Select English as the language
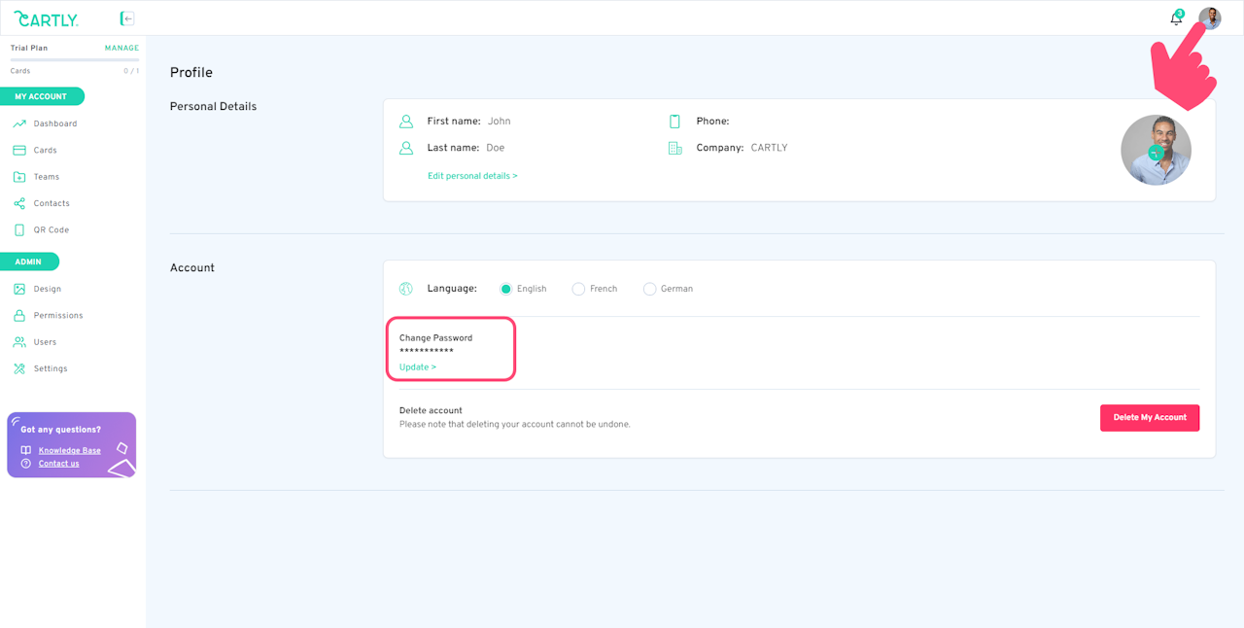Image resolution: width=1244 pixels, height=628 pixels. [x=505, y=289]
